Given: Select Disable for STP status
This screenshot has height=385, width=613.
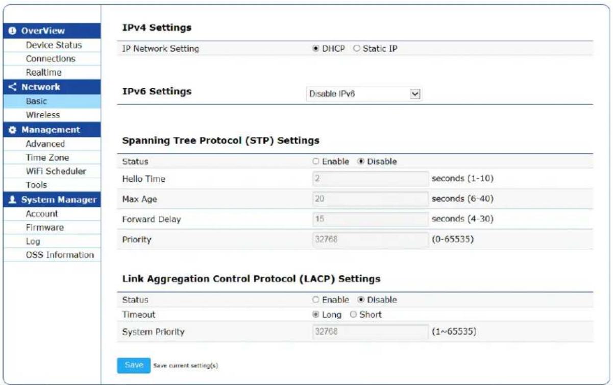Looking at the screenshot, I should click(x=362, y=161).
